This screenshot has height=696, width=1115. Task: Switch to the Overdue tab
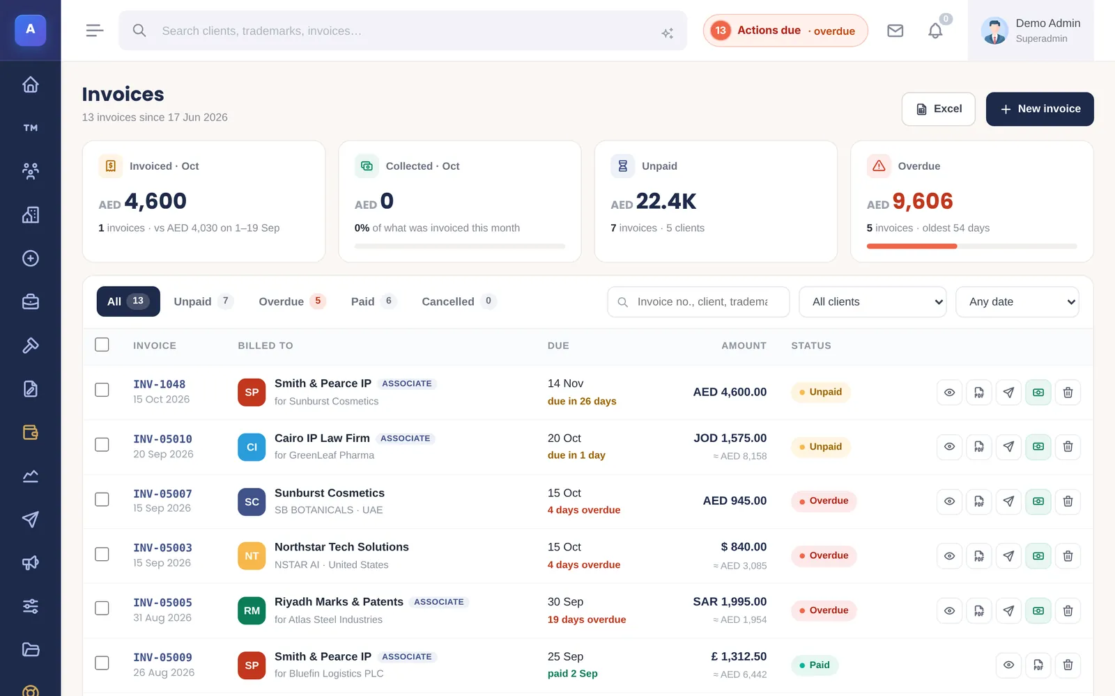pyautogui.click(x=291, y=301)
